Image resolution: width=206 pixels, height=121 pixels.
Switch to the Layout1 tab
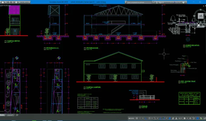(x=10, y=115)
